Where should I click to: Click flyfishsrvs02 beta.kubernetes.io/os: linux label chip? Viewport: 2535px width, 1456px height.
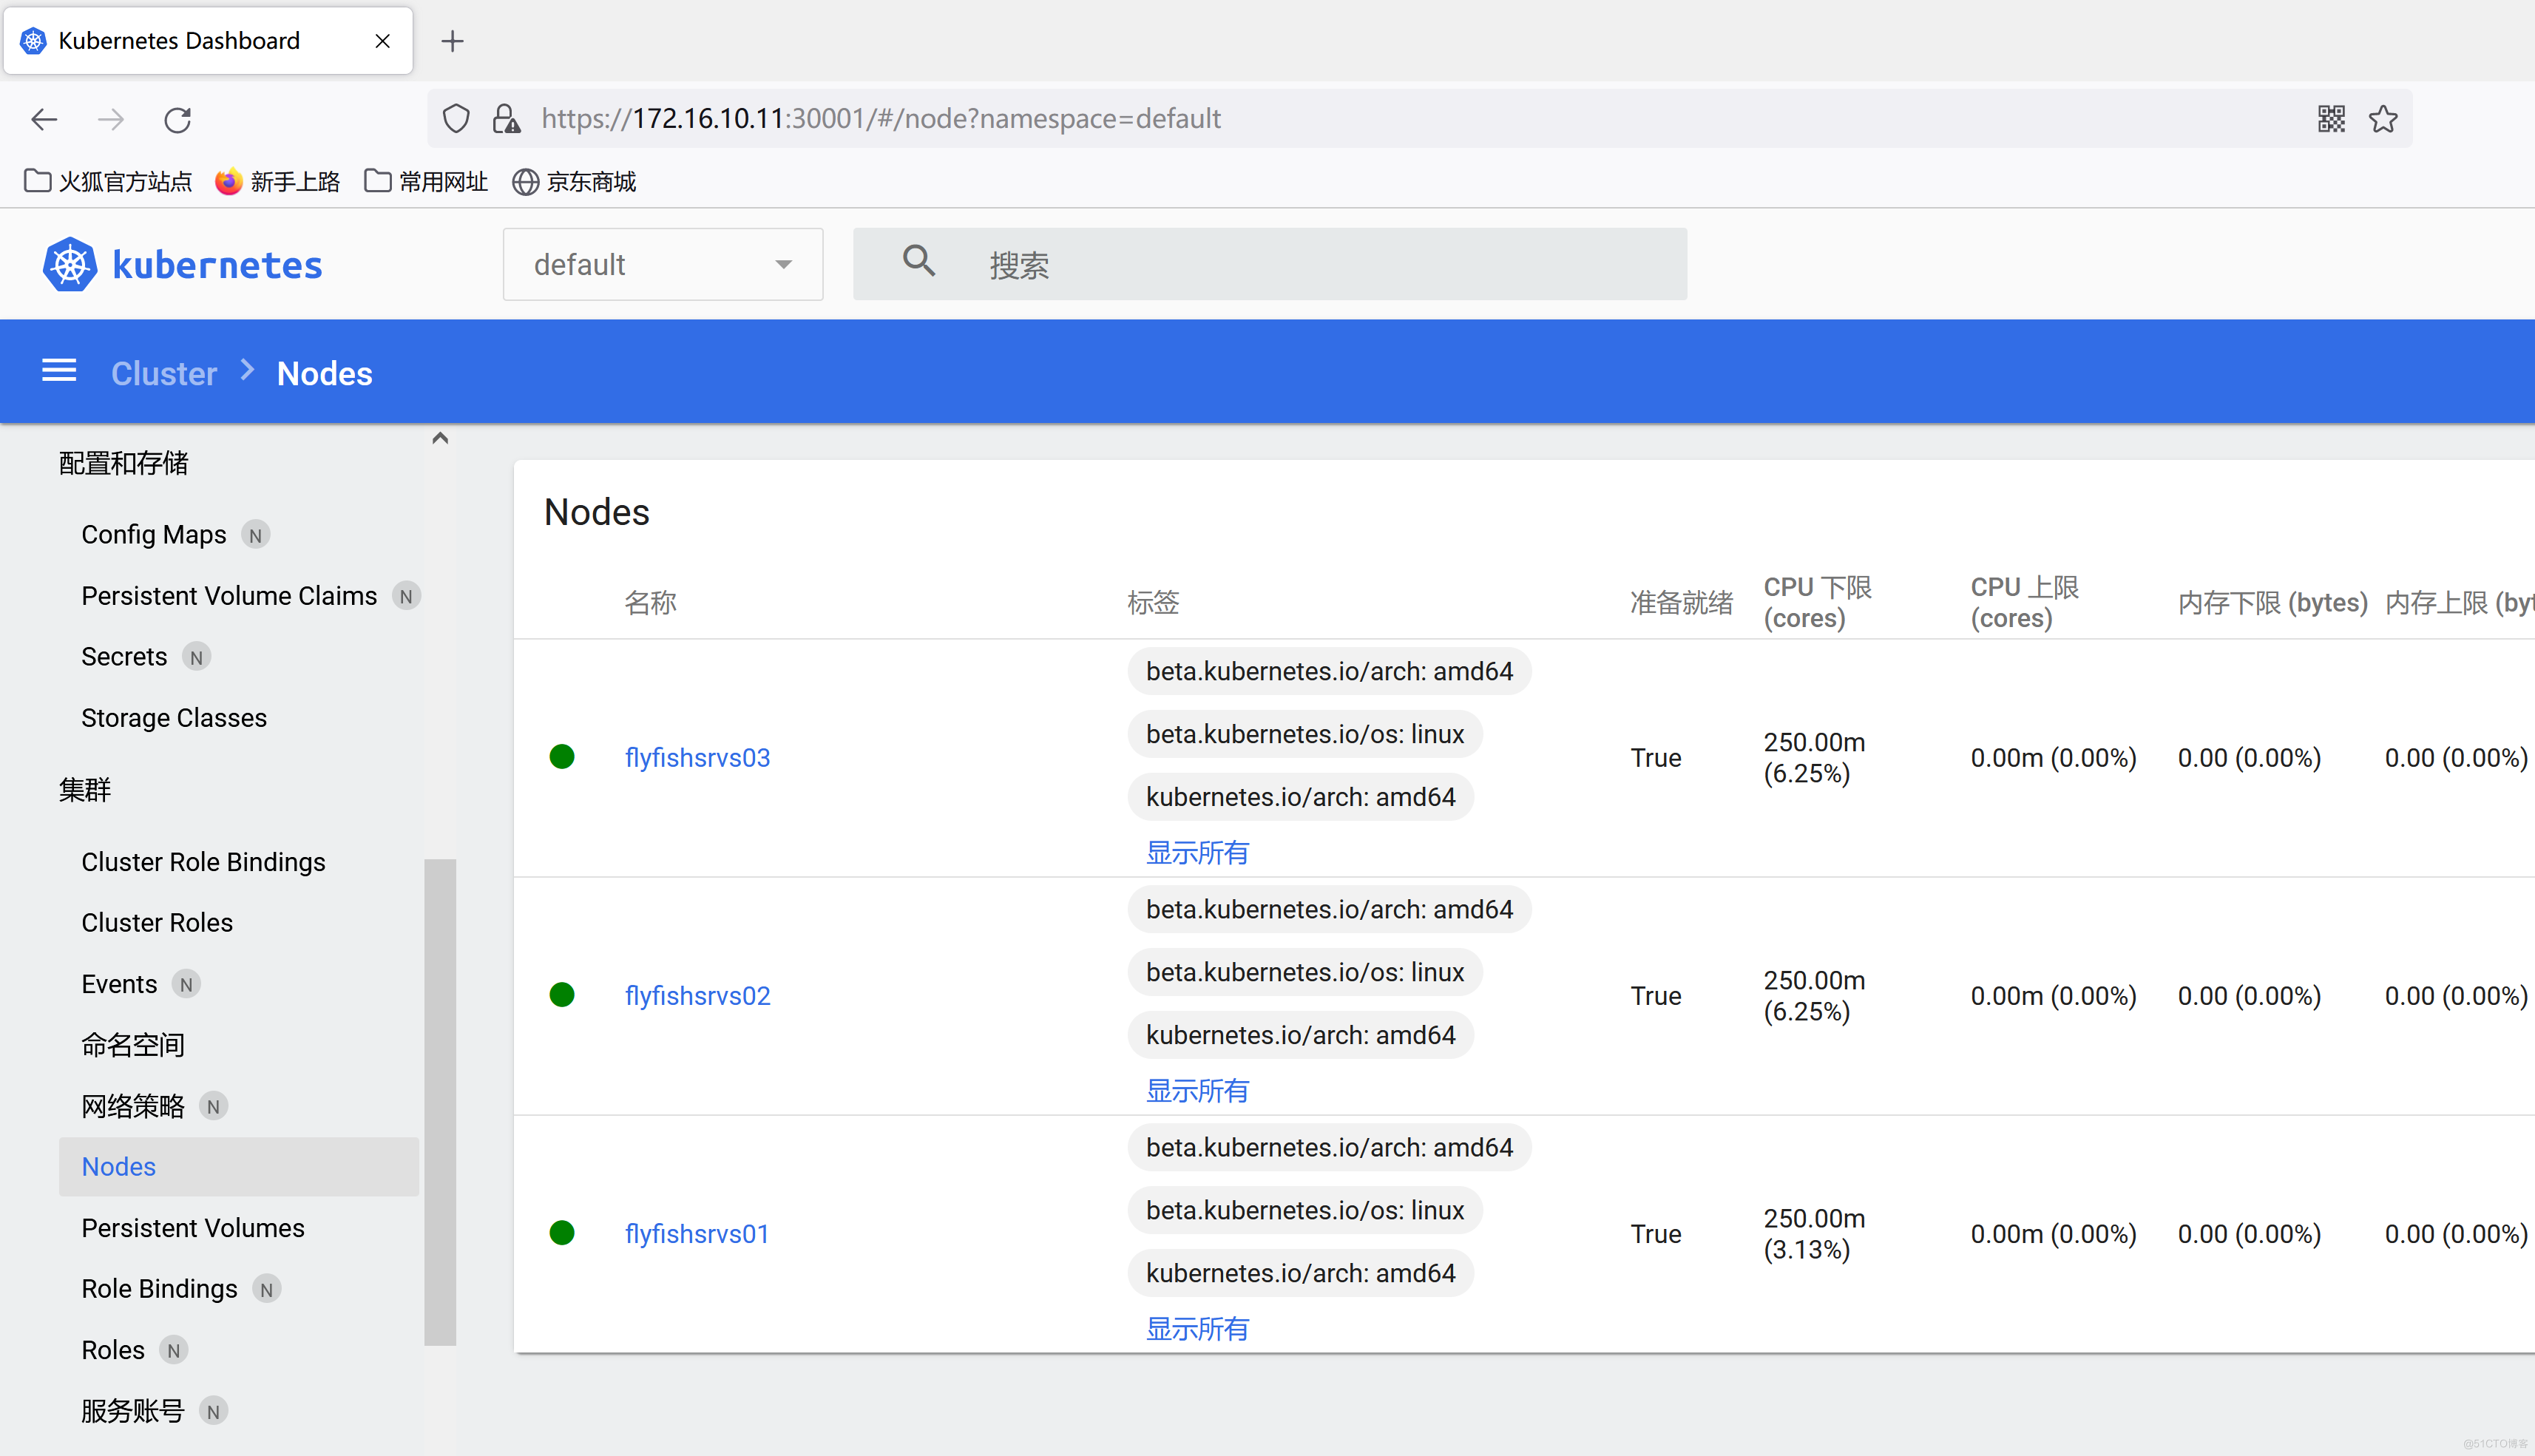[x=1305, y=972]
